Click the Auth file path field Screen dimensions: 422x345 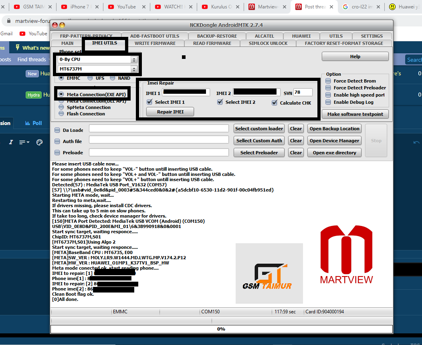pyautogui.click(x=159, y=139)
